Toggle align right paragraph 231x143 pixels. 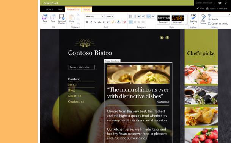click(x=139, y=22)
